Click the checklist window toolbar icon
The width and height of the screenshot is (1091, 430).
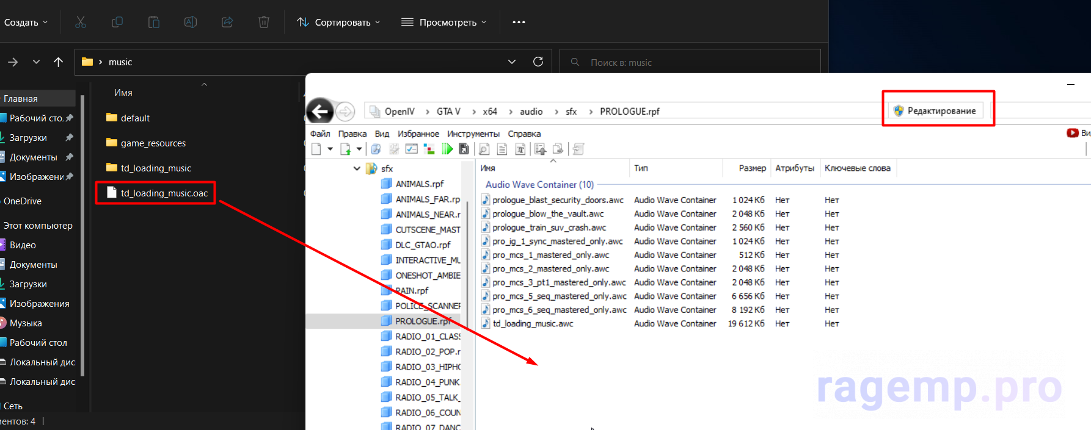[412, 149]
